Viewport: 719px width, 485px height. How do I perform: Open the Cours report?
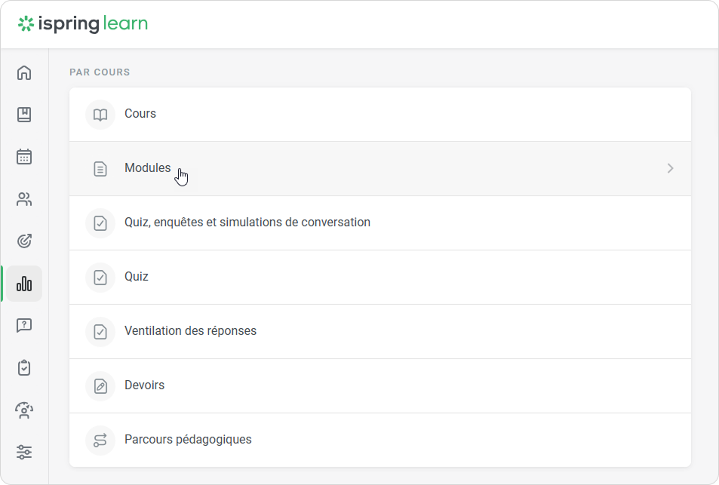coord(140,114)
